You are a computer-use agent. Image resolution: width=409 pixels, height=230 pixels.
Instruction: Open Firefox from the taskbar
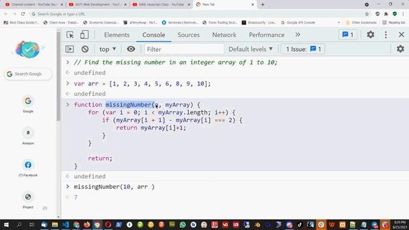[x=87, y=225]
